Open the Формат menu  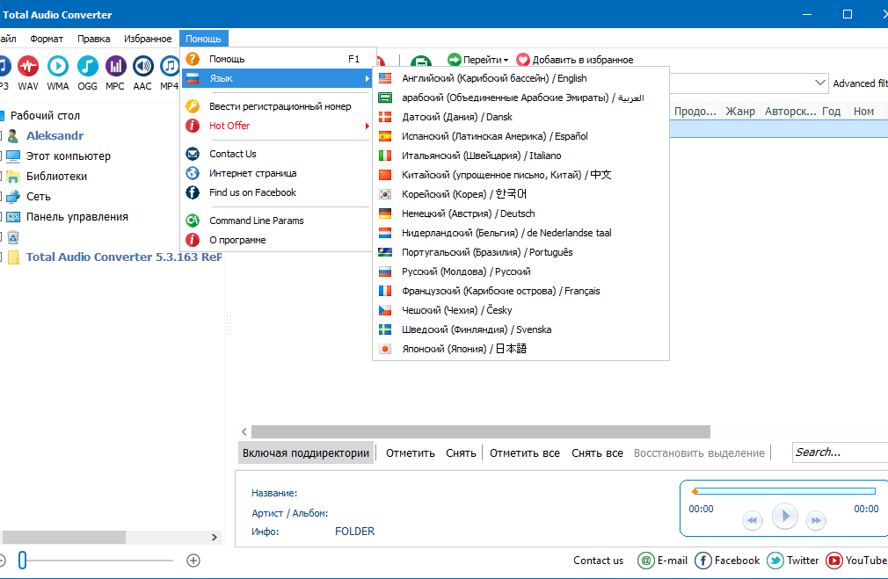(x=47, y=39)
